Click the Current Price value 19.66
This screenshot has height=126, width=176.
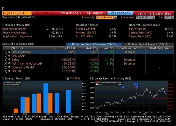pyautogui.click(x=170, y=32)
